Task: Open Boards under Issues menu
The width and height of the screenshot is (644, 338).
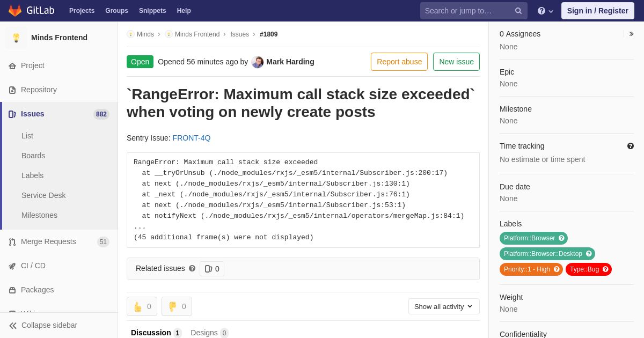Action: pos(33,156)
